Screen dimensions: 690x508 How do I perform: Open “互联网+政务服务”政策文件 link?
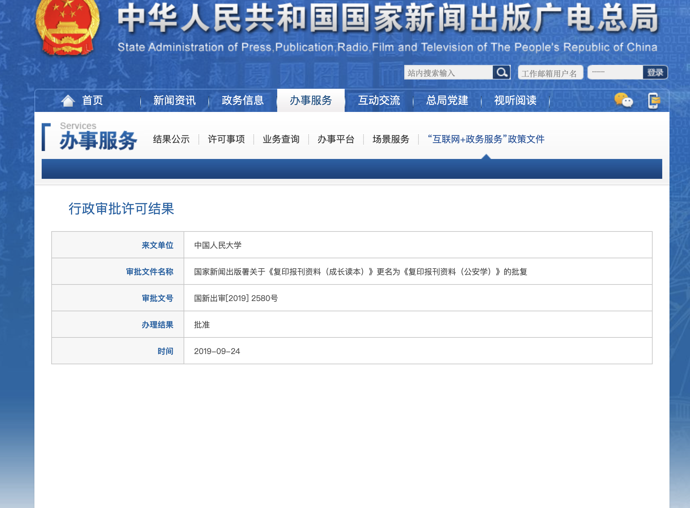[x=486, y=139]
